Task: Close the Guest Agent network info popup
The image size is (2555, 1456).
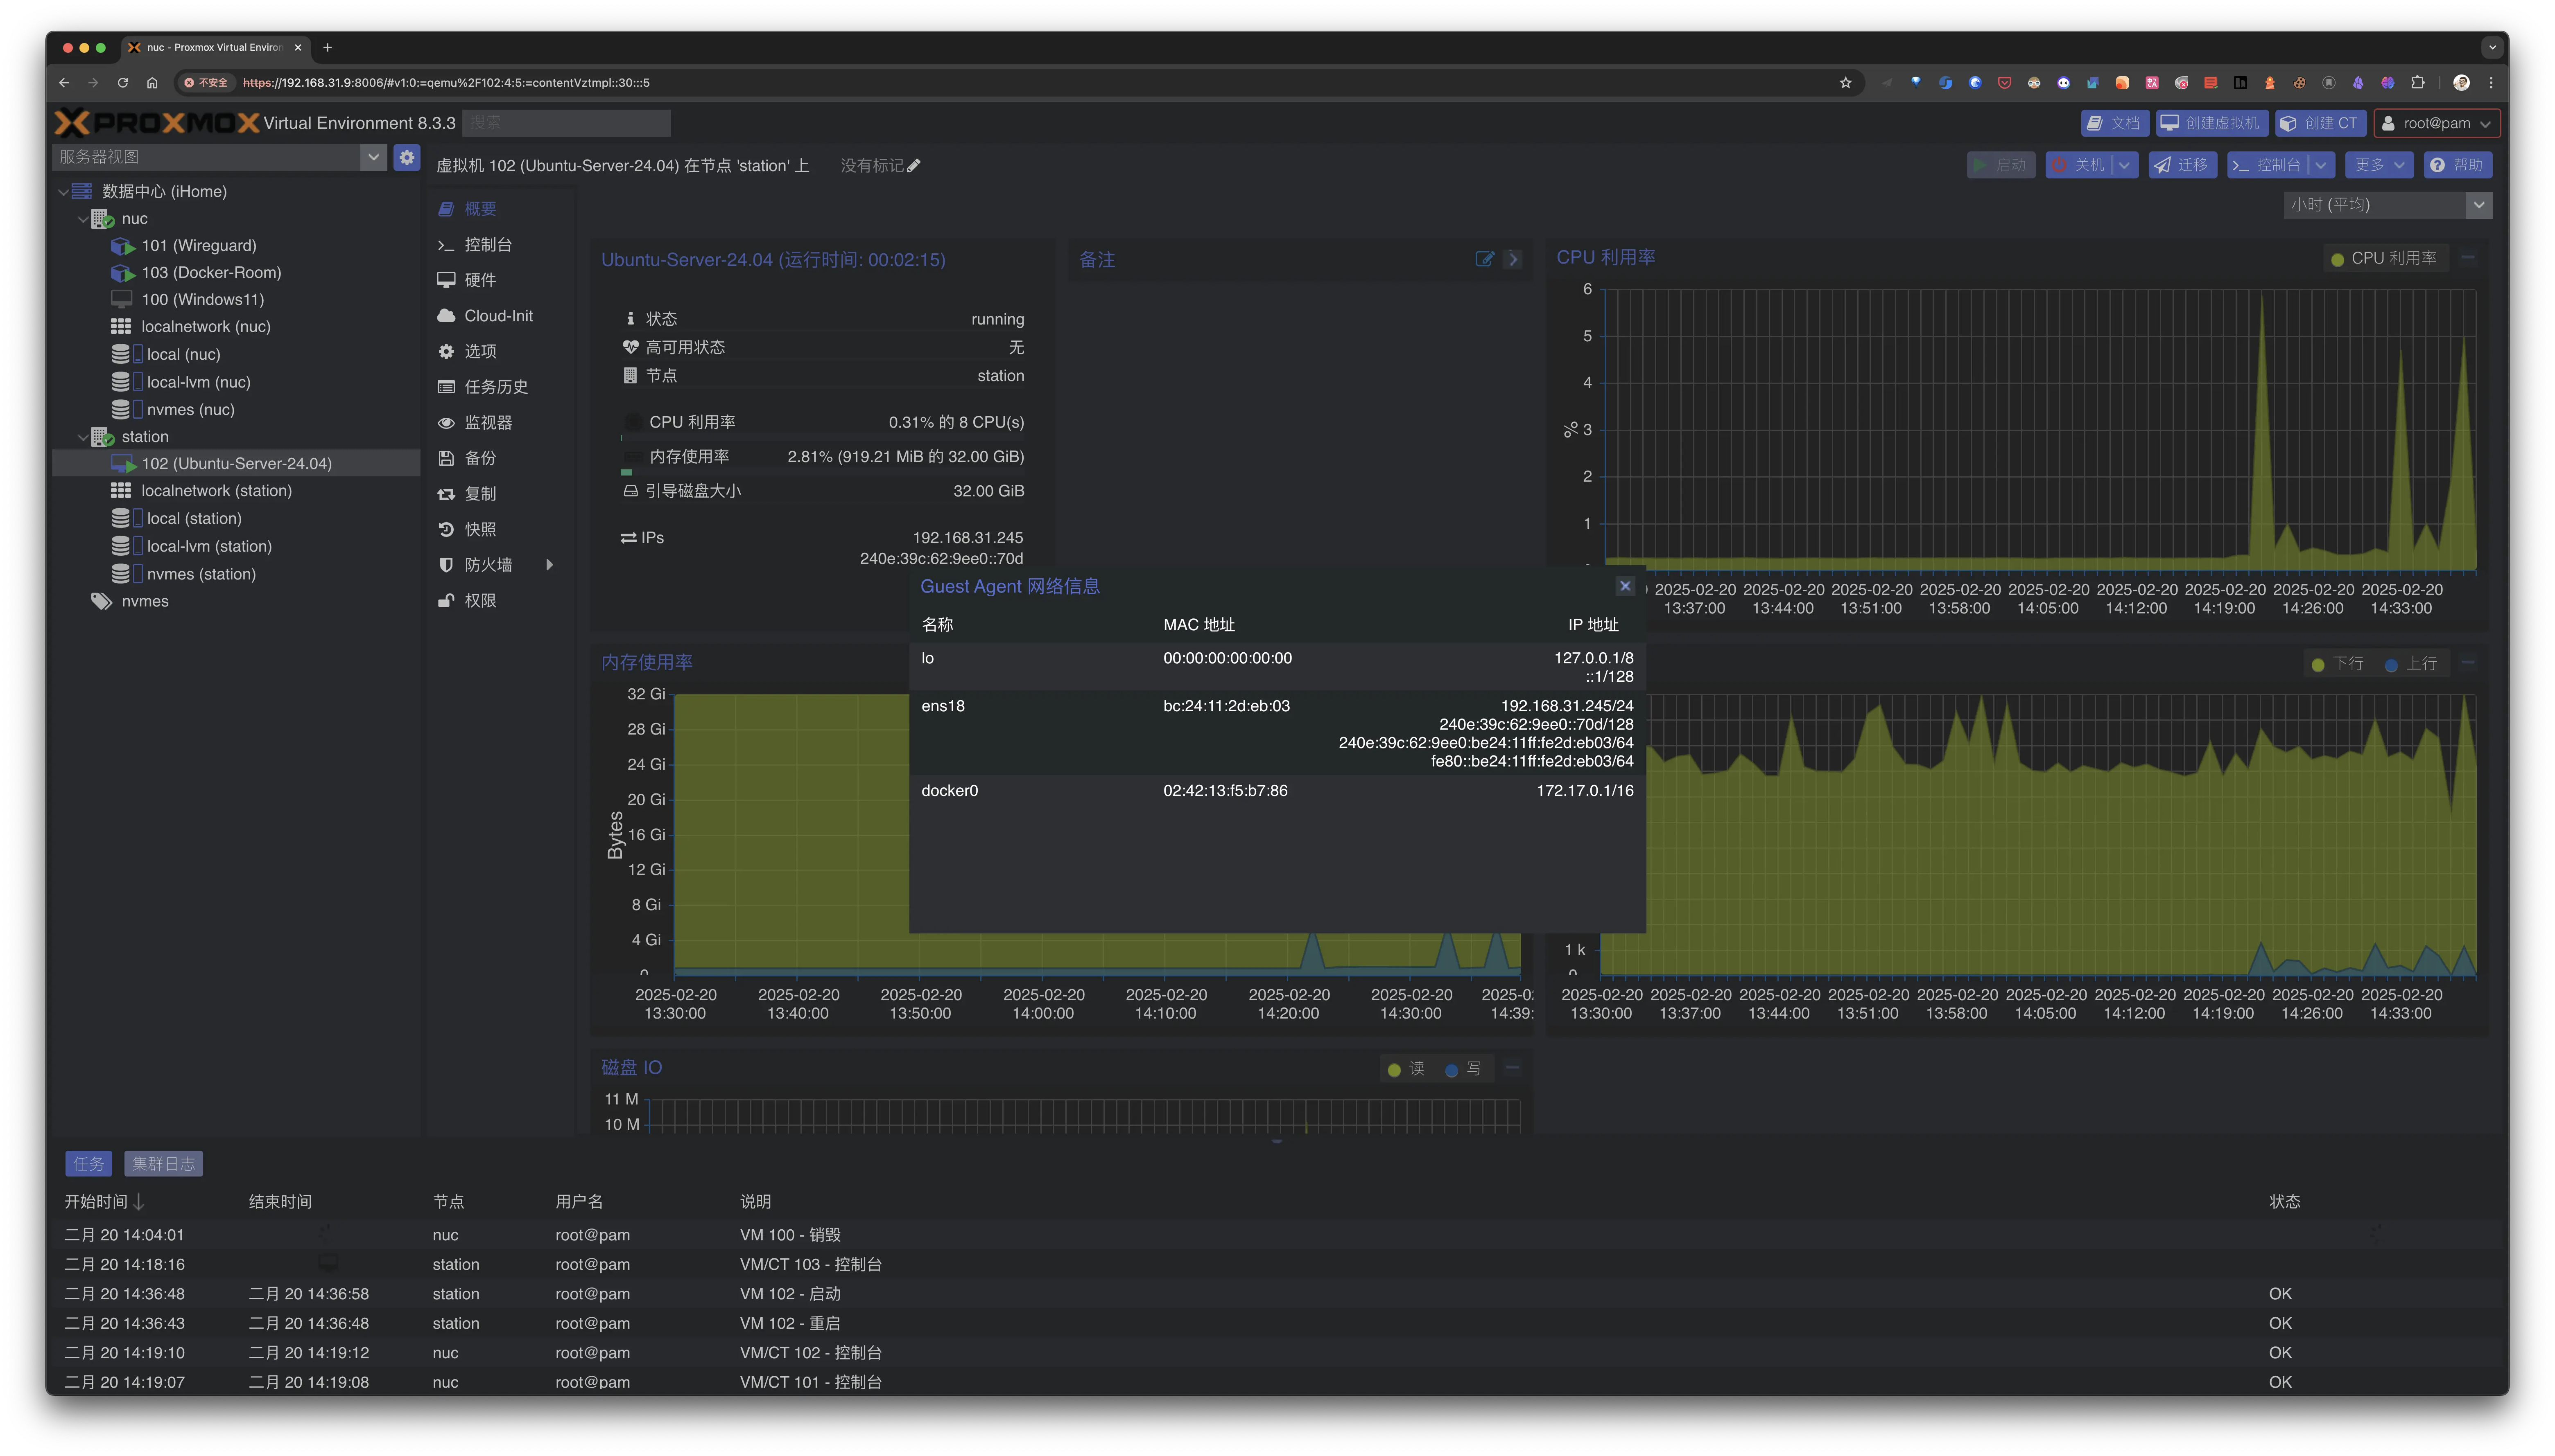Action: tap(1625, 586)
